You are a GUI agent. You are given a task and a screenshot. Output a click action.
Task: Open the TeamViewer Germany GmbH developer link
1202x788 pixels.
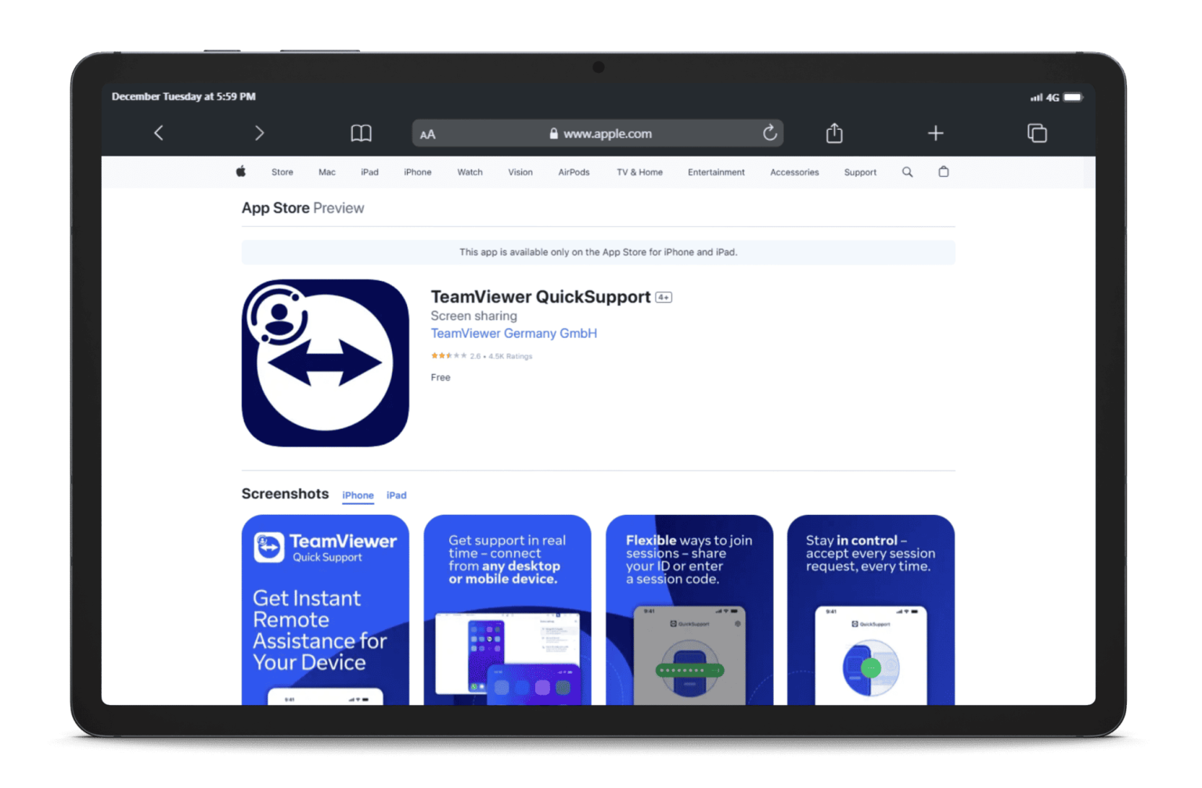(x=513, y=333)
